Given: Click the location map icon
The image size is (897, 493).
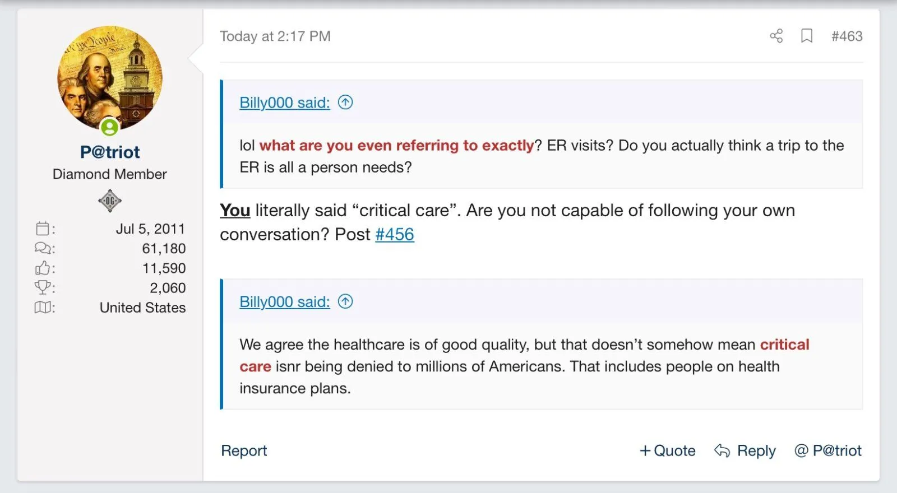Looking at the screenshot, I should click(x=43, y=307).
